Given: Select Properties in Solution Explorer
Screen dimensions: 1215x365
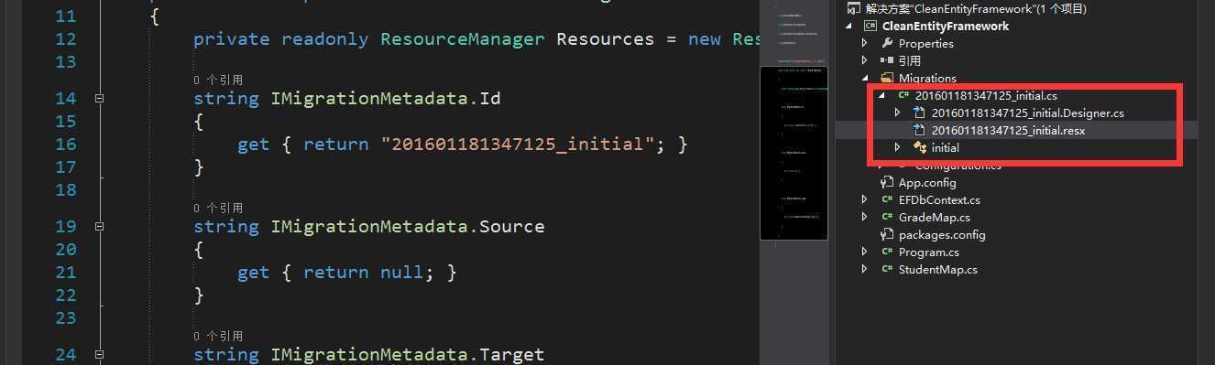Looking at the screenshot, I should [925, 43].
